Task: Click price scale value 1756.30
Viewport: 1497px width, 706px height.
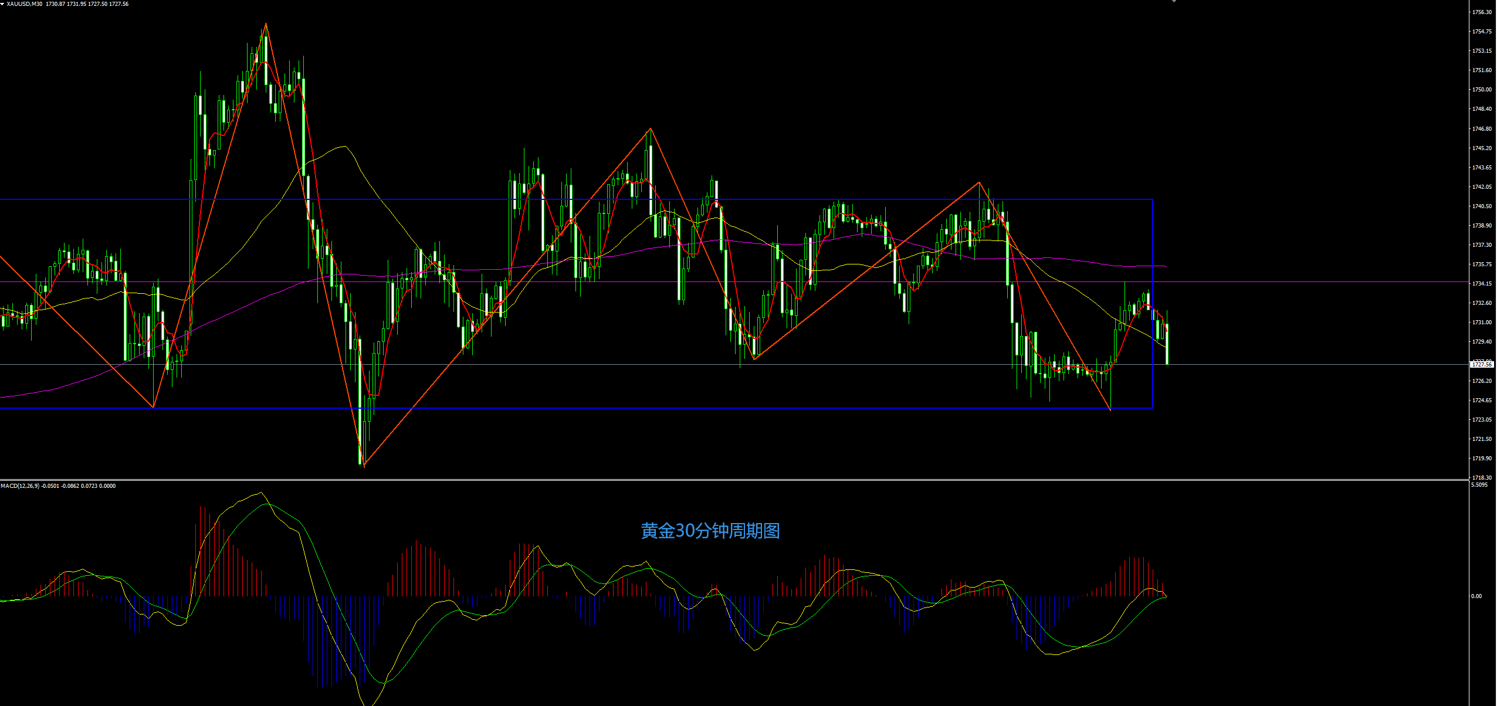Action: click(1482, 12)
